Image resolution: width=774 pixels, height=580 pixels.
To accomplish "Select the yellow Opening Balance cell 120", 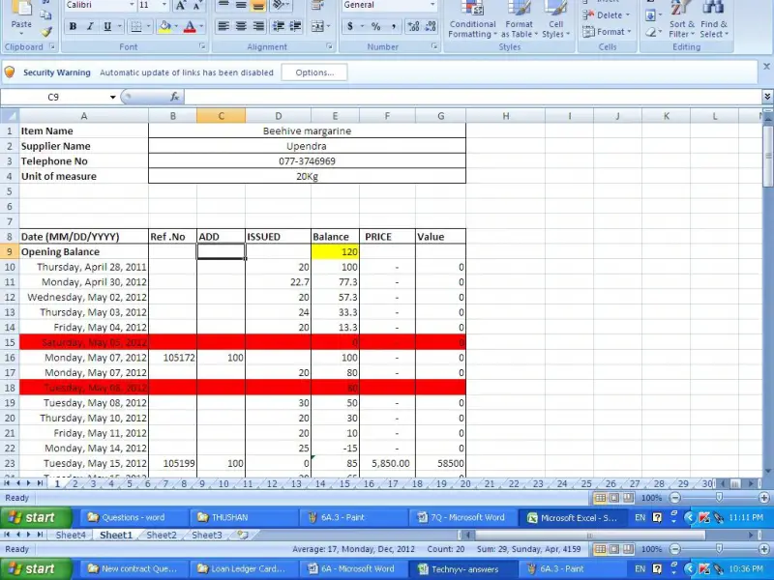I will point(335,251).
